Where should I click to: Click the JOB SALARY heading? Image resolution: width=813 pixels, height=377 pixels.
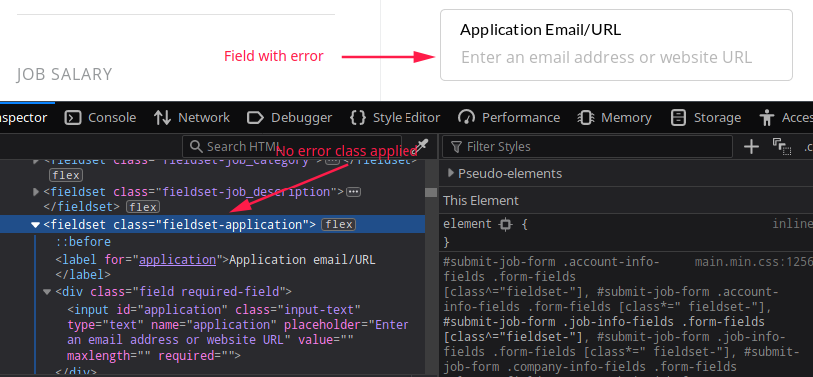(64, 74)
